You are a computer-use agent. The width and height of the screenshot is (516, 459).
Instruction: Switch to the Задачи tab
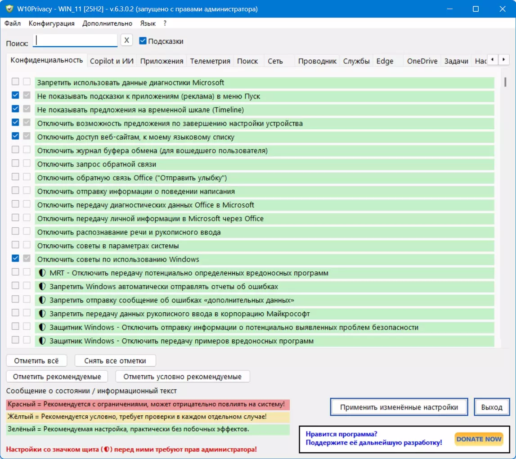tap(456, 61)
